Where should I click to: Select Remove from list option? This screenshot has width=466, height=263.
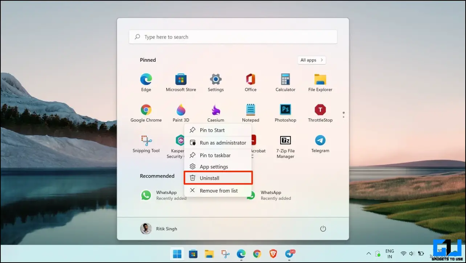(x=218, y=191)
